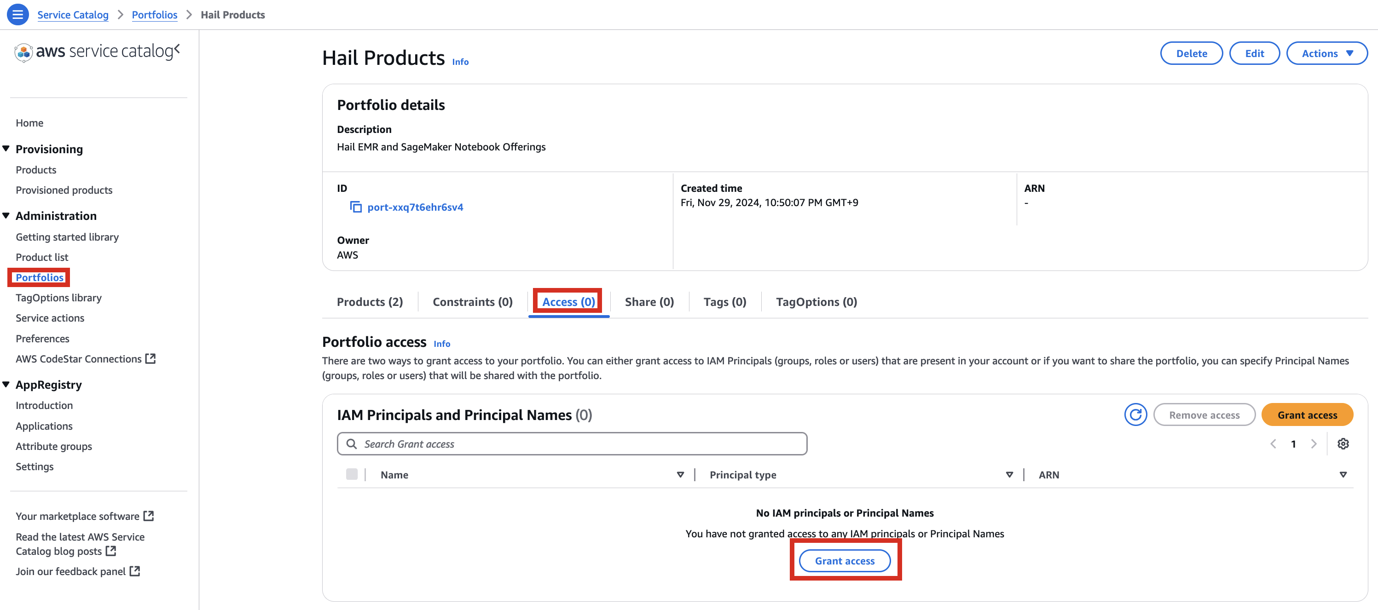
Task: Sort by ARN column arrow
Action: [x=1343, y=475]
